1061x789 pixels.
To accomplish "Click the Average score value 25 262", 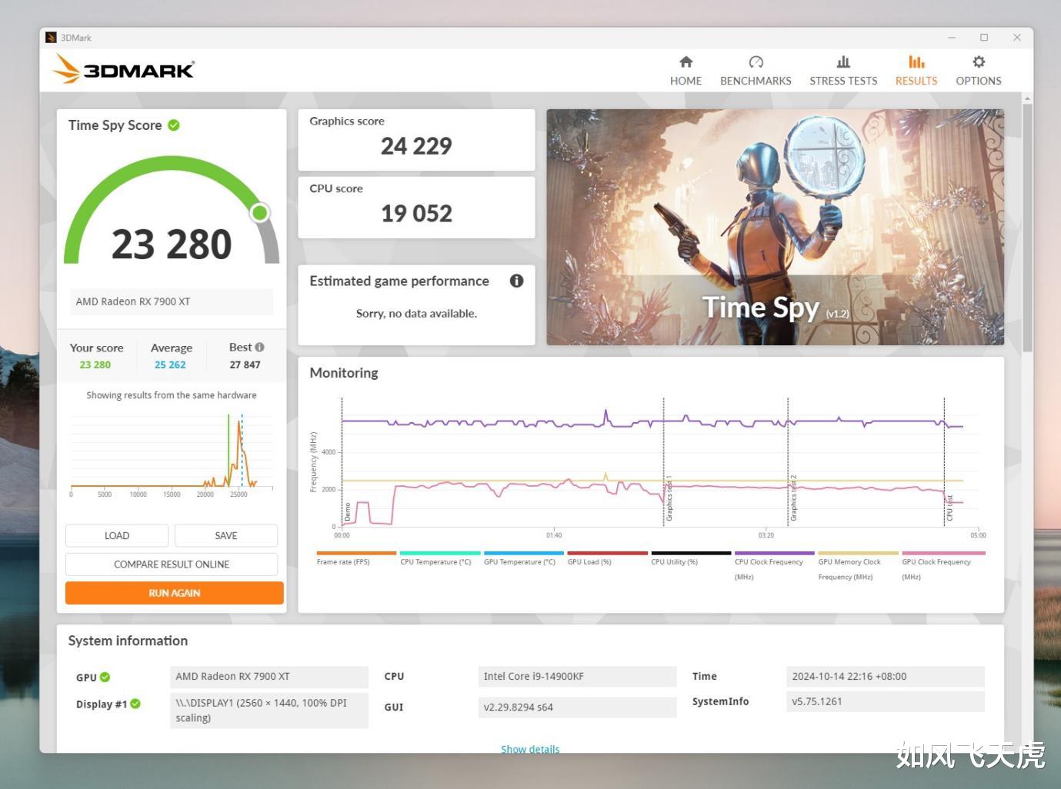I will [170, 365].
